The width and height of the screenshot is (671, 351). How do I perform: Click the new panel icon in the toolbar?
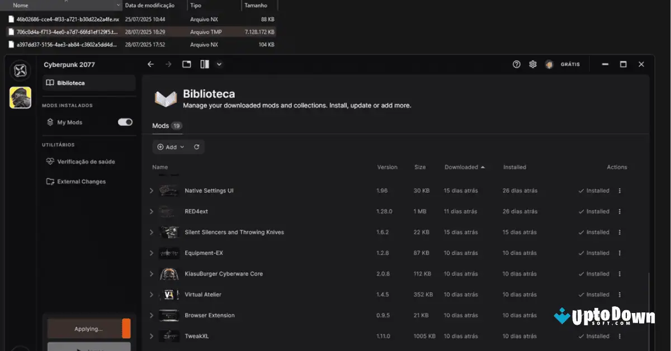(x=187, y=64)
